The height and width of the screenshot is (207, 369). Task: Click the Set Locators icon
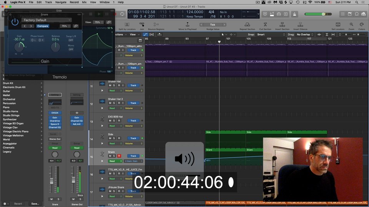tap(338, 25)
